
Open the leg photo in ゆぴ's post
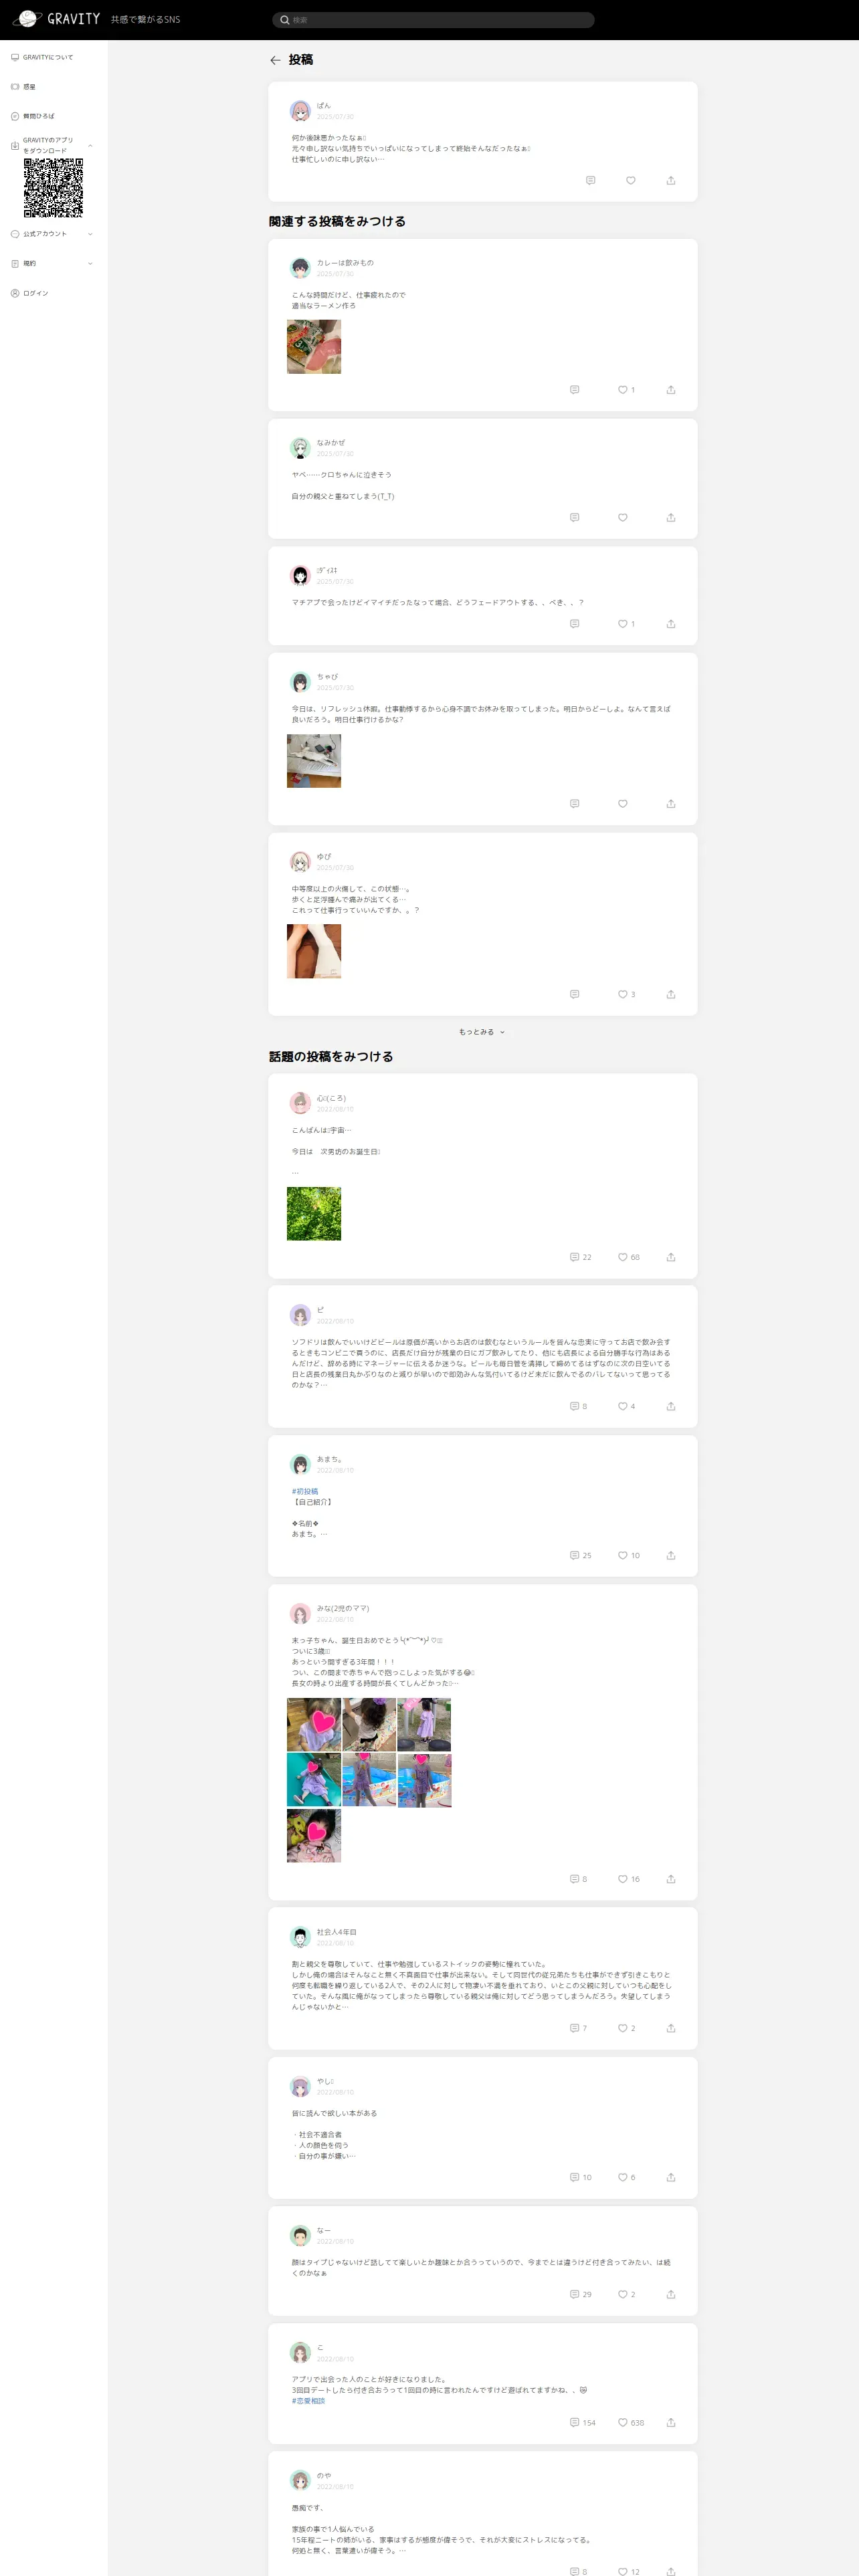tap(314, 952)
